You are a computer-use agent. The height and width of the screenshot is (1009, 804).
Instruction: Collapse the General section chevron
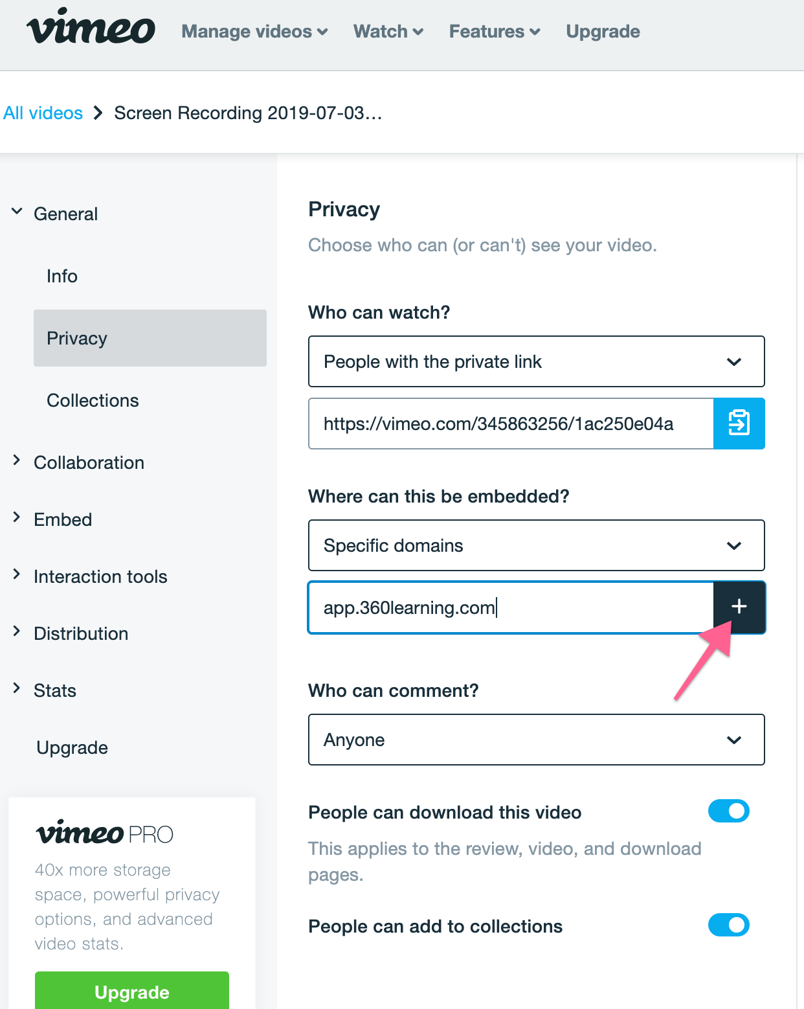pyautogui.click(x=17, y=211)
